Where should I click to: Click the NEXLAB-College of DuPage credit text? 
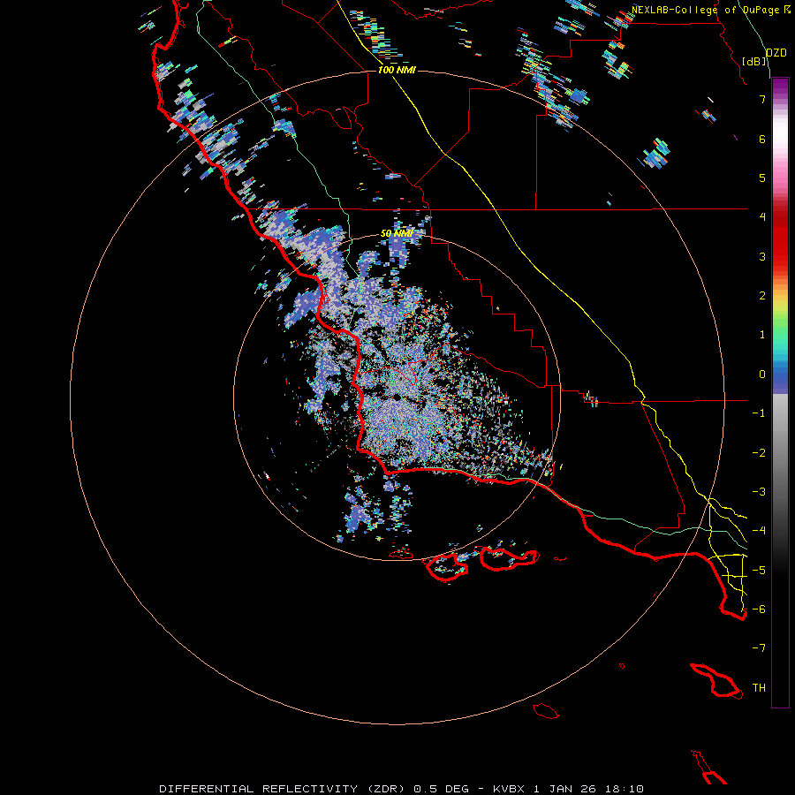click(705, 10)
